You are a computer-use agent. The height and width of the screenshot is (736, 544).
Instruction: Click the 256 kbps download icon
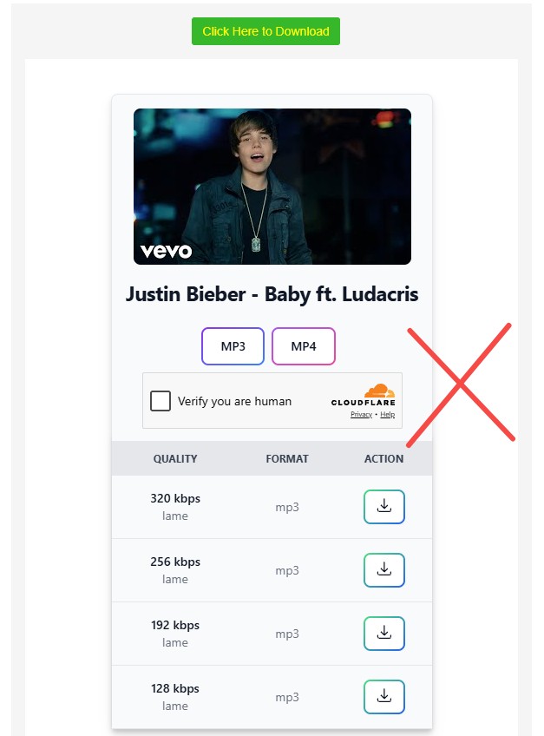(x=384, y=570)
